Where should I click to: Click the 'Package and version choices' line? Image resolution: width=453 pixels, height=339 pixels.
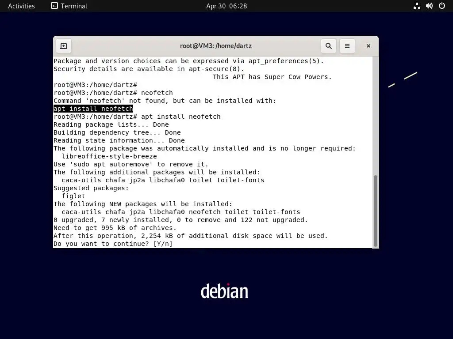point(188,61)
